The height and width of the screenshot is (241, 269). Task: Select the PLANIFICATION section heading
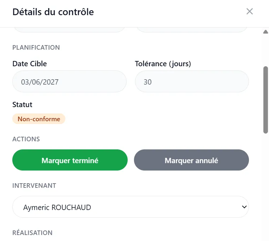(x=36, y=48)
